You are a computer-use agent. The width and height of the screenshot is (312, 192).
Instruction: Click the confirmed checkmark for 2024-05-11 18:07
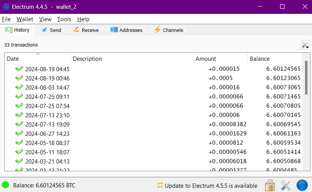tap(19, 152)
